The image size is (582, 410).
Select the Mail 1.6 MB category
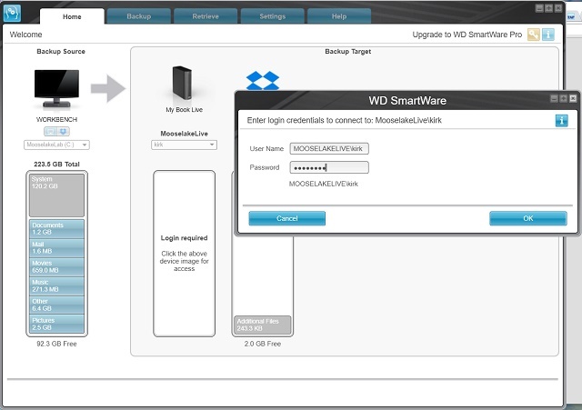[x=56, y=248]
